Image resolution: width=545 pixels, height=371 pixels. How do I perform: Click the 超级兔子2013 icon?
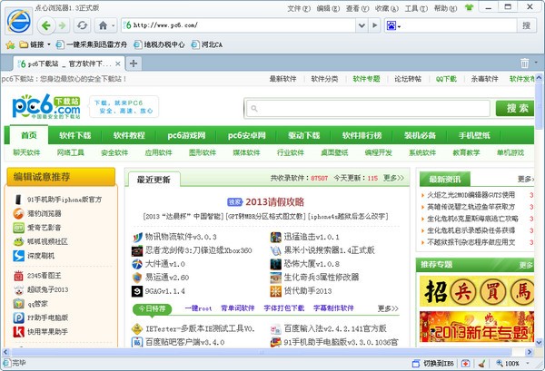pyautogui.click(x=18, y=289)
